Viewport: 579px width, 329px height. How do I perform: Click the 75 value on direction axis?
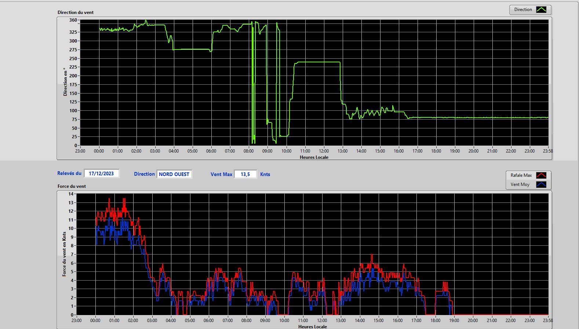(x=74, y=119)
